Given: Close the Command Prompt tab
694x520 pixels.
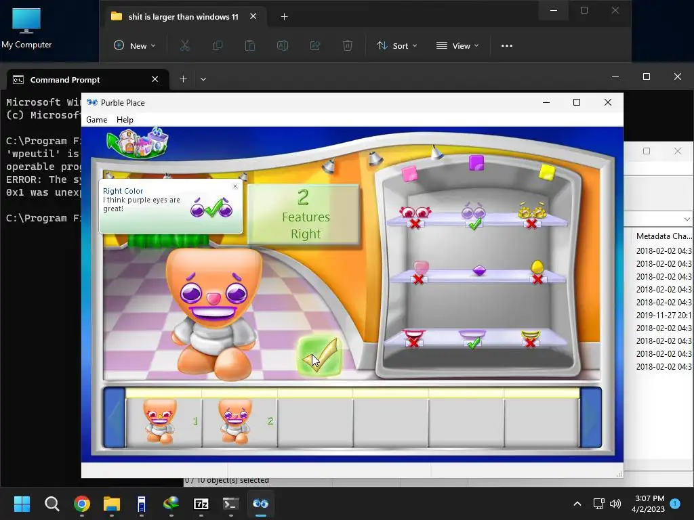Looking at the screenshot, I should (x=155, y=79).
